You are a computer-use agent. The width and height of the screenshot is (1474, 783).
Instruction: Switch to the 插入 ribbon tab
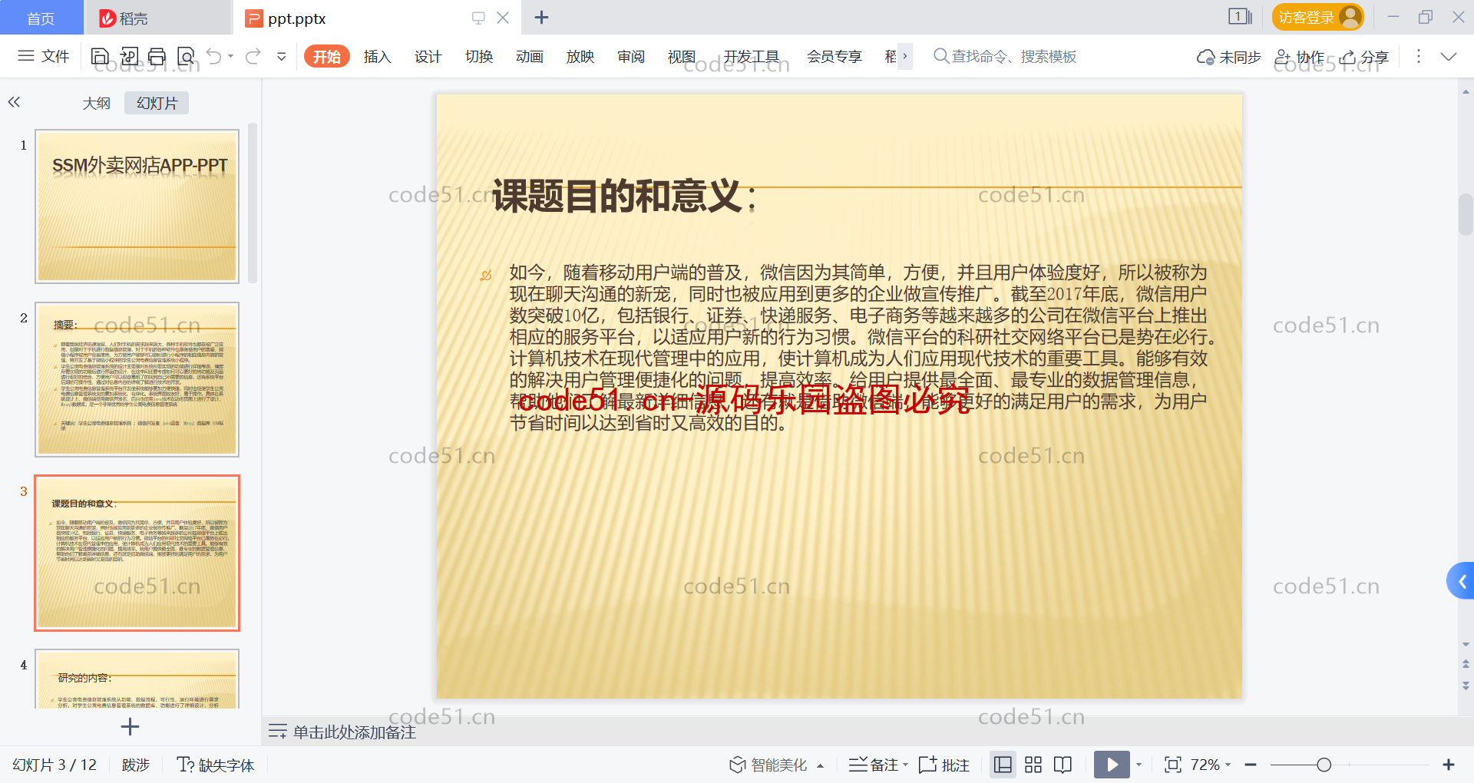[377, 56]
